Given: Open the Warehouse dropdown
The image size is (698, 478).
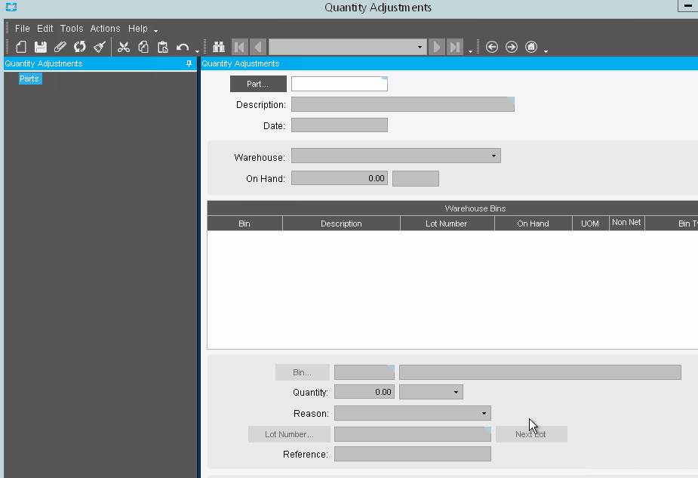Looking at the screenshot, I should (x=494, y=156).
